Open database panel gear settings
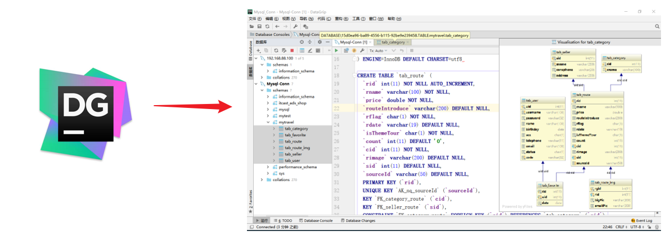 pos(319,42)
